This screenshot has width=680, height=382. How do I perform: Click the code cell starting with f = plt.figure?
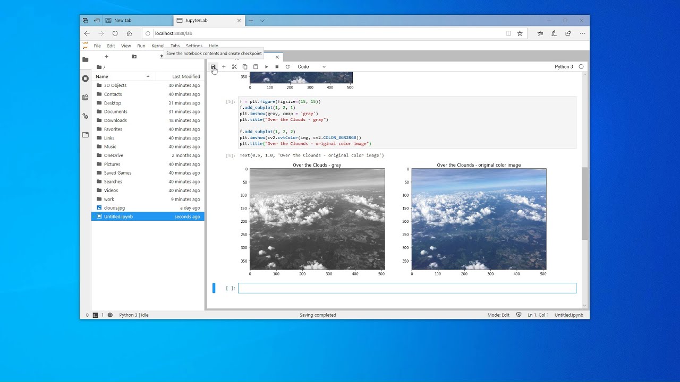407,123
